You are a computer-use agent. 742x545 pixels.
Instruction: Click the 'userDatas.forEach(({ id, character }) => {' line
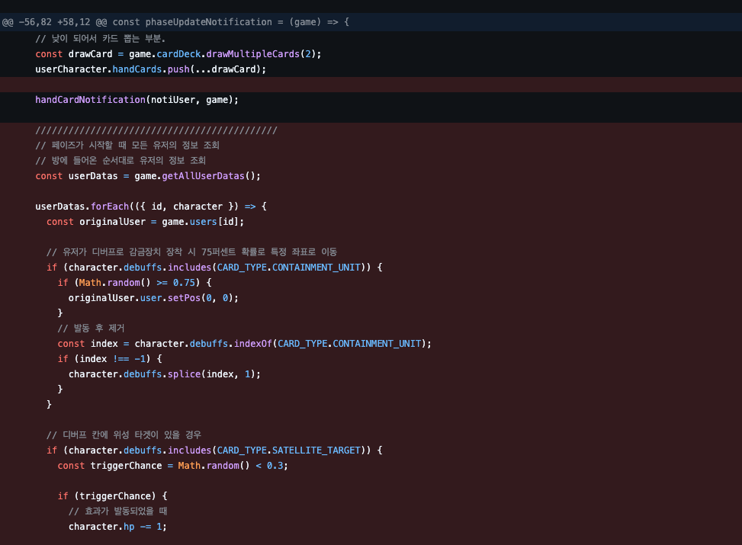[151, 207]
